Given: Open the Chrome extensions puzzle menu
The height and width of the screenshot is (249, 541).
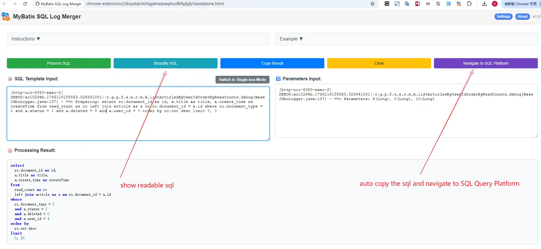Looking at the screenshot, I should coord(469,4).
